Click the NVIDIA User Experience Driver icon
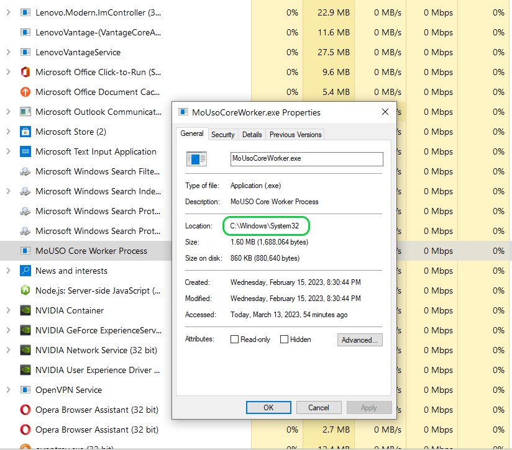Image resolution: width=512 pixels, height=450 pixels. [x=25, y=370]
